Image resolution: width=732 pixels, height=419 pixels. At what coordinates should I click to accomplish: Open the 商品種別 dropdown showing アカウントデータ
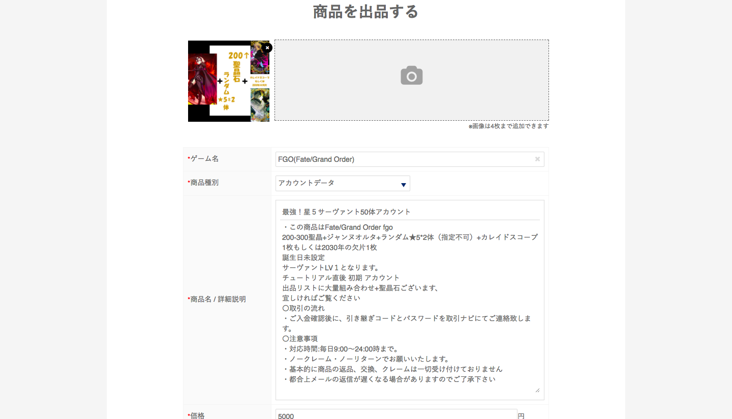point(343,183)
